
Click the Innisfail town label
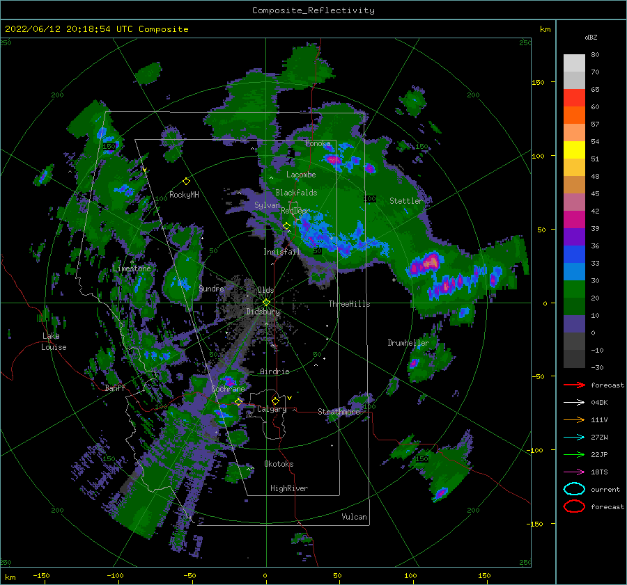pyautogui.click(x=281, y=252)
